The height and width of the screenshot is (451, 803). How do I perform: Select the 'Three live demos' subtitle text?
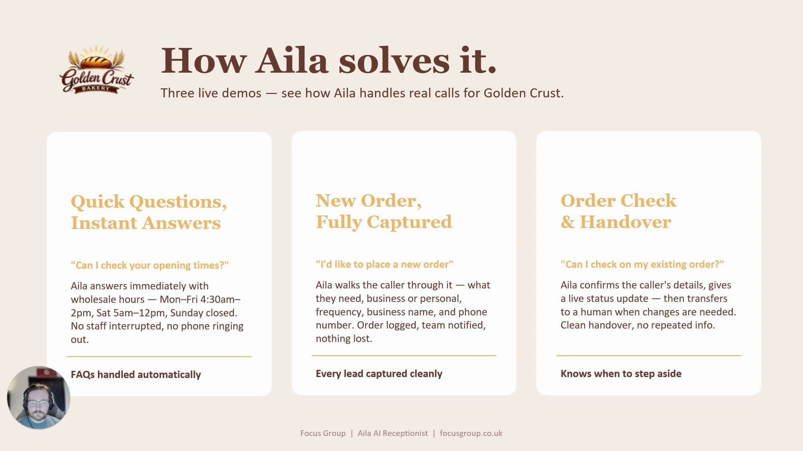tap(362, 93)
